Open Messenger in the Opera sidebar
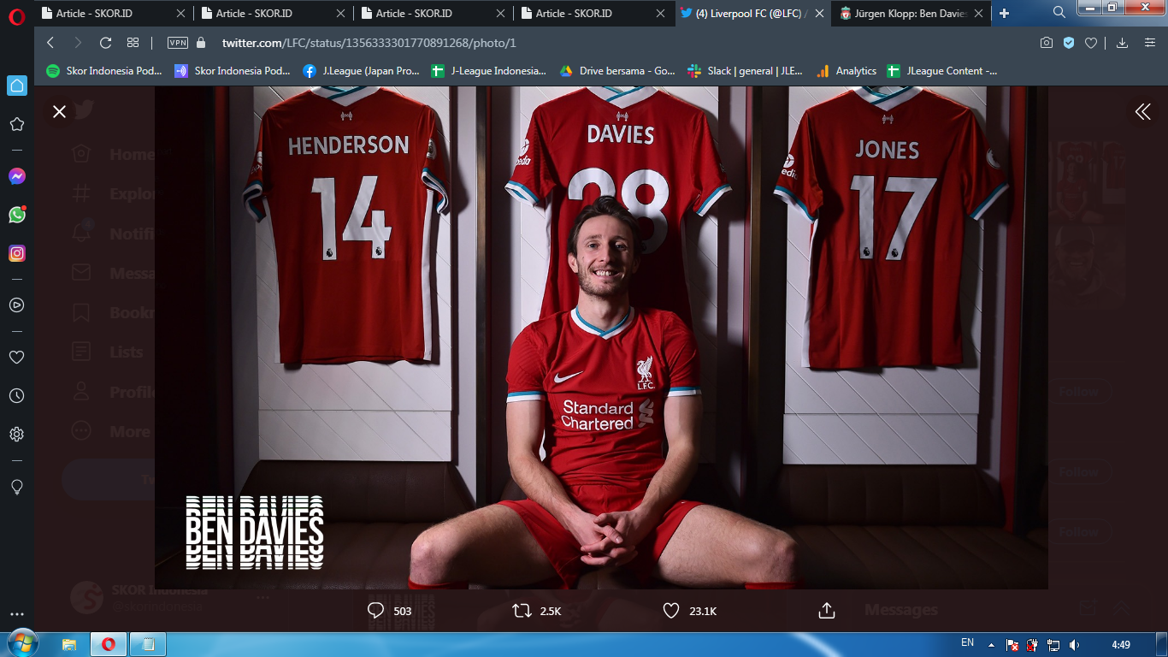The width and height of the screenshot is (1168, 657). 17,176
